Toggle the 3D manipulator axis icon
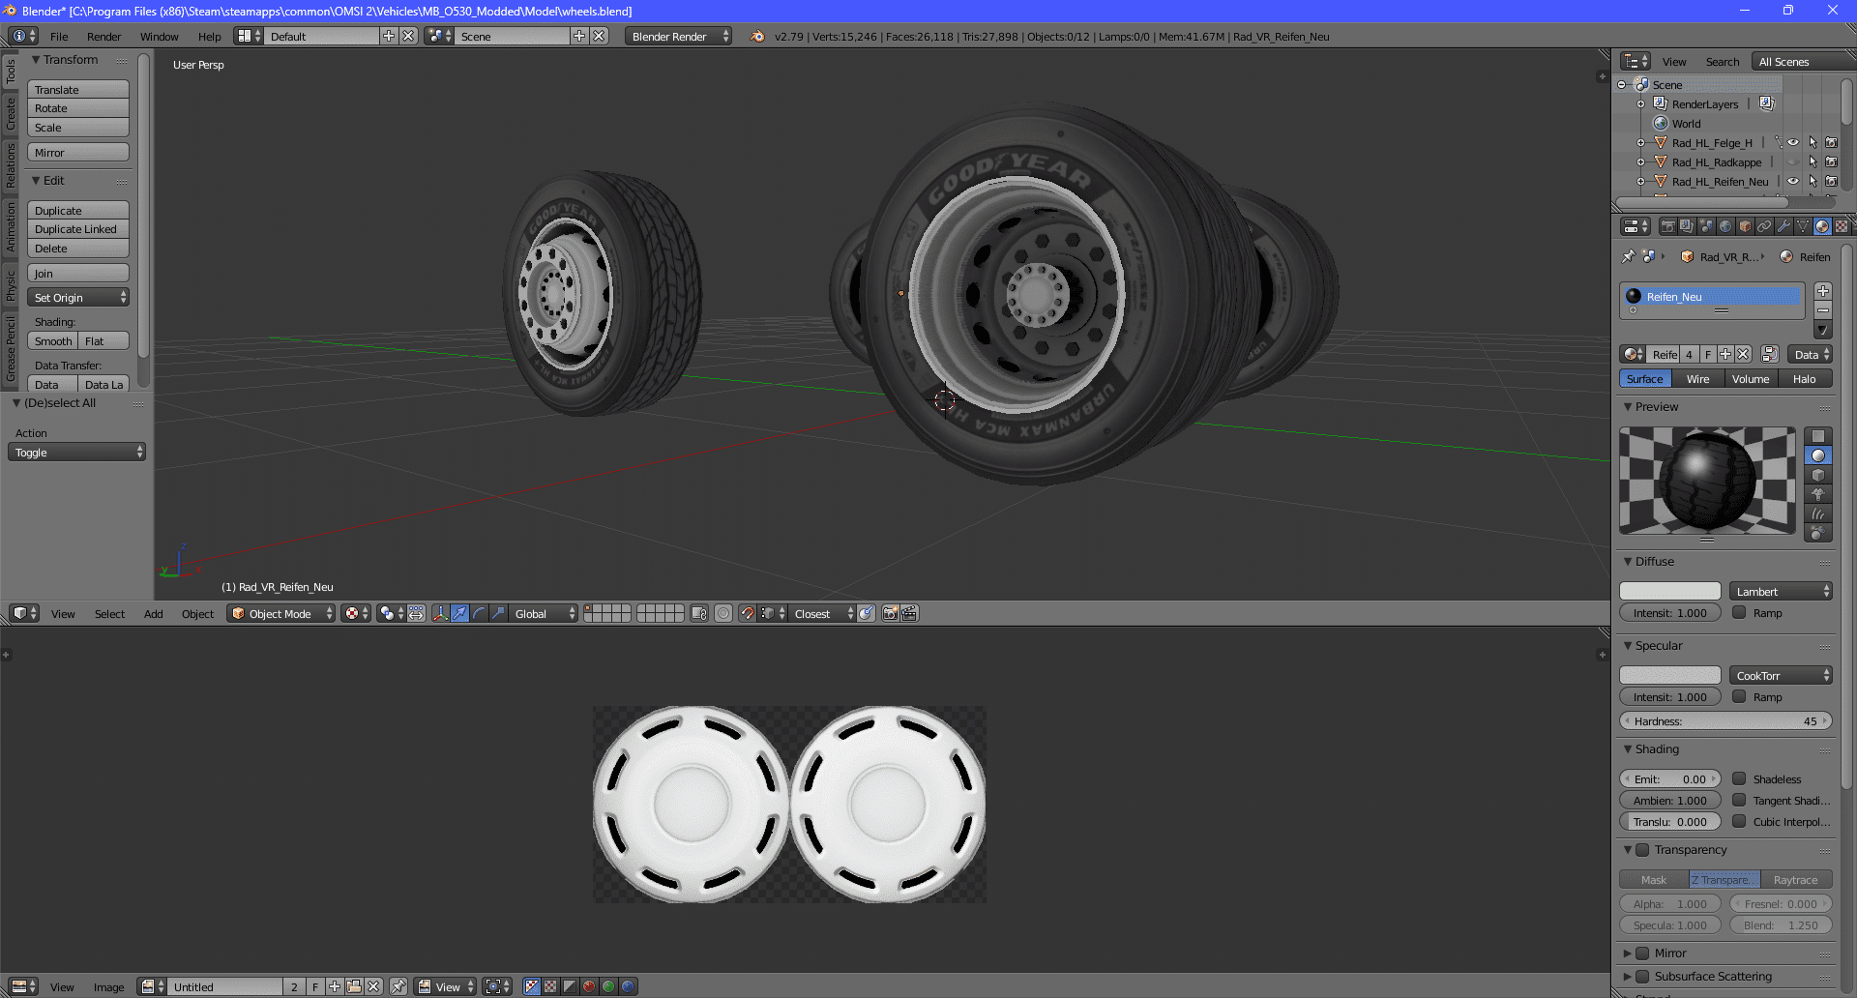Image resolution: width=1857 pixels, height=998 pixels. (x=440, y=614)
